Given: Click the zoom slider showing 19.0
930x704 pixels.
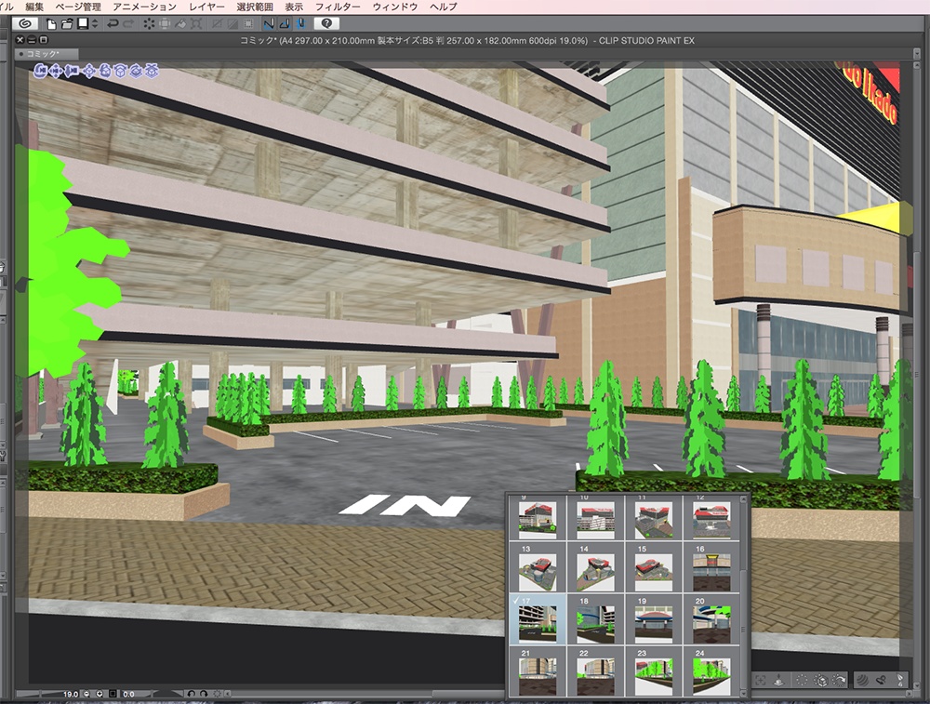Looking at the screenshot, I should (x=48, y=694).
